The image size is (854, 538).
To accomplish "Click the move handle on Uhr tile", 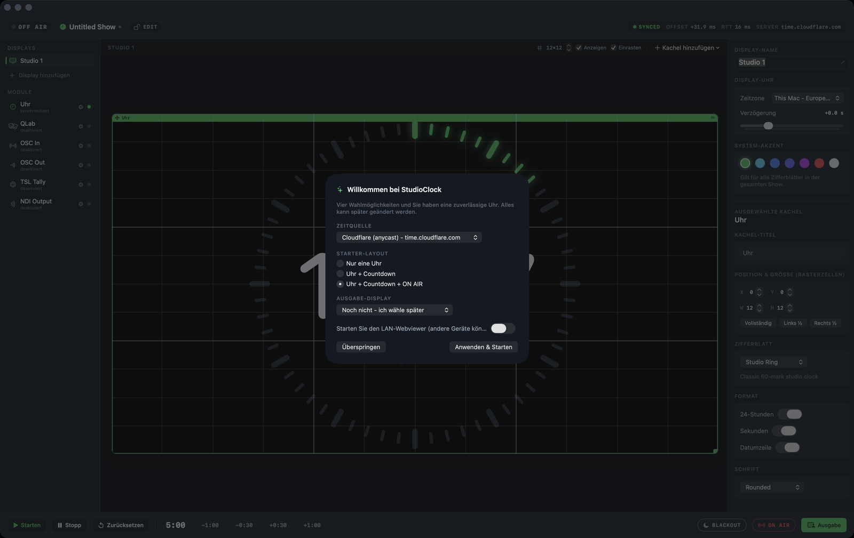I will (x=117, y=118).
